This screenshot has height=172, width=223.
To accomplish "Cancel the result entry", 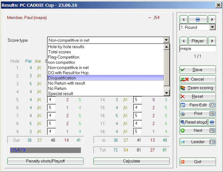I will pos(198,79).
